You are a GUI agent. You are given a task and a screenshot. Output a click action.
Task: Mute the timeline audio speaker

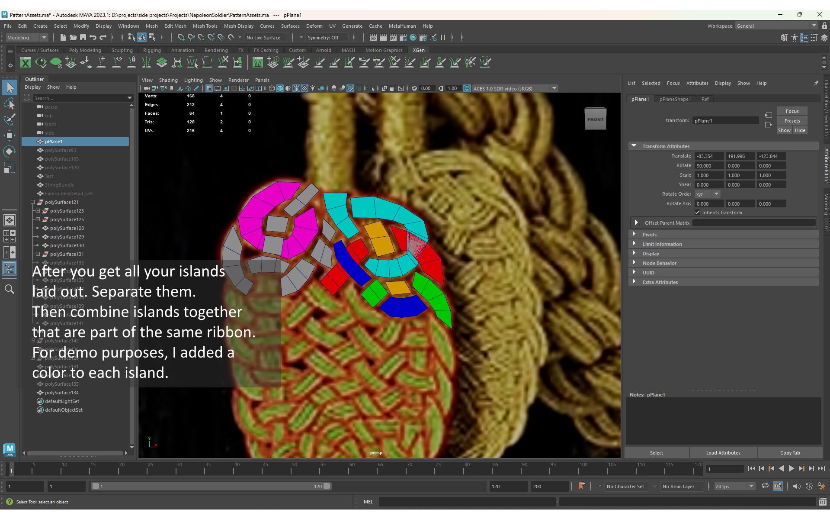click(797, 486)
